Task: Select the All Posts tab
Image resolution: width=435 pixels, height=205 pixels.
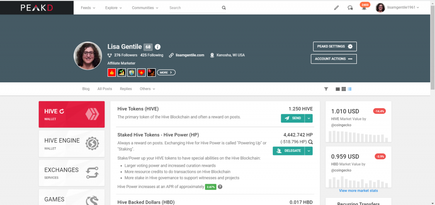Action: coord(105,89)
